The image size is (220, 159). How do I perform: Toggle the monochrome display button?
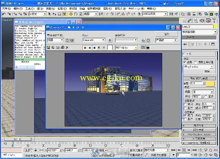(104, 48)
